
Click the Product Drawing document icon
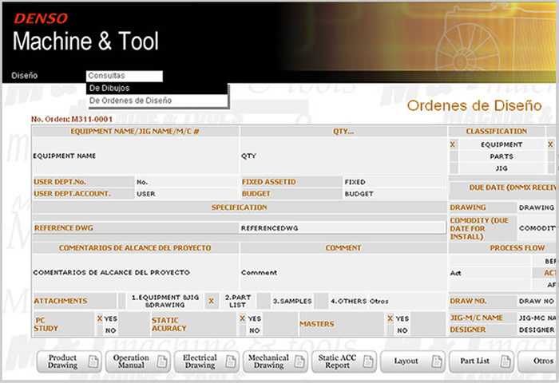coord(92,361)
